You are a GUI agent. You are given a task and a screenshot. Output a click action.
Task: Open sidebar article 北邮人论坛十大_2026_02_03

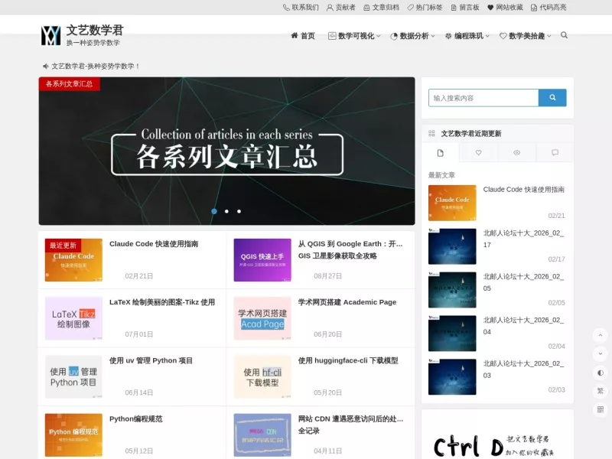pos(523,369)
